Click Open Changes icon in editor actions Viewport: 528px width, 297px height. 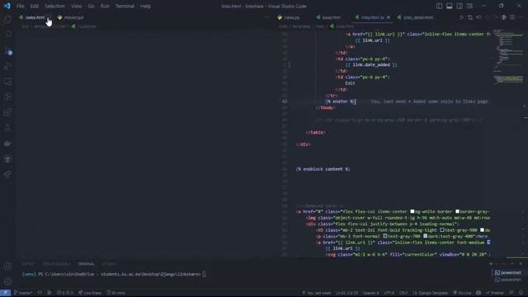click(470, 17)
